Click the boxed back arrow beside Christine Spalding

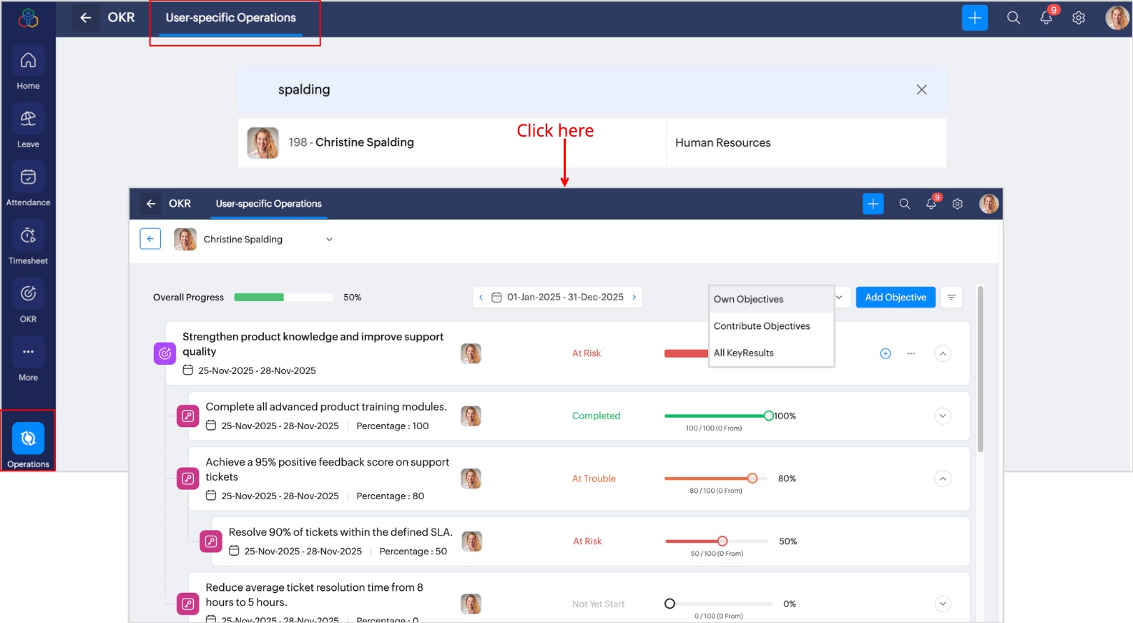pos(150,239)
